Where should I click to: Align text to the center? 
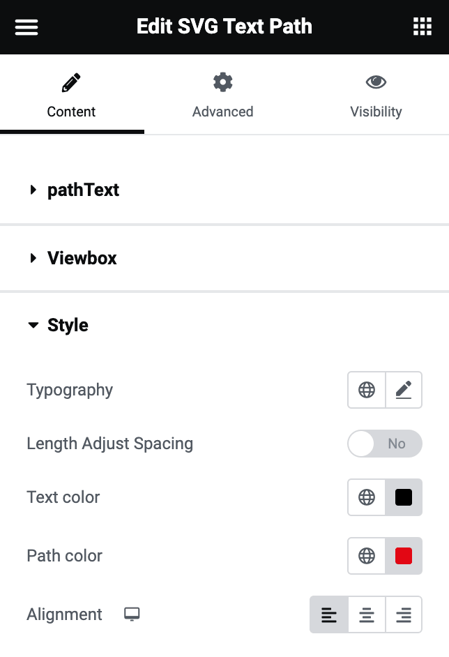[x=367, y=614]
